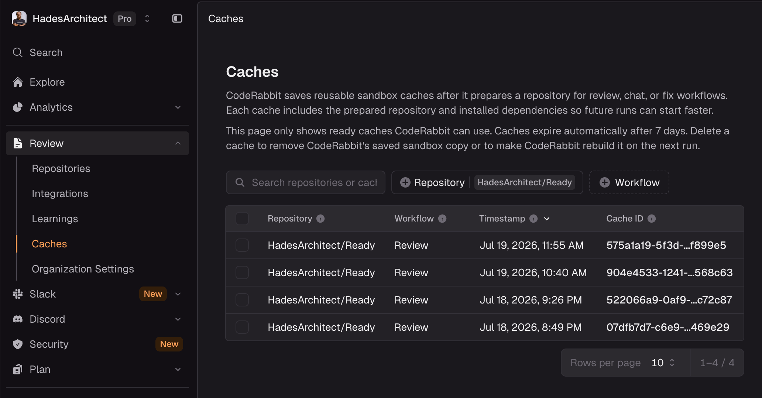Toggle the select-all caches checkbox

pos(242,219)
